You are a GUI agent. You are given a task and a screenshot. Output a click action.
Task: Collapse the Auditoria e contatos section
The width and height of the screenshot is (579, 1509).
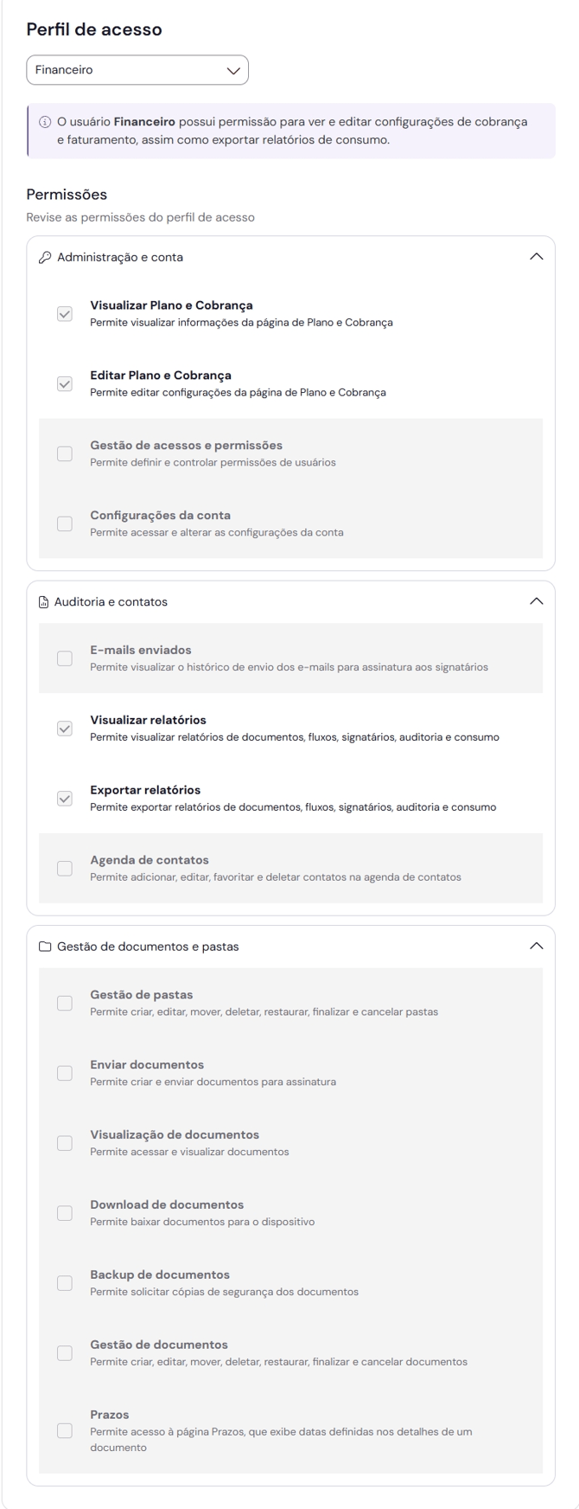[536, 601]
